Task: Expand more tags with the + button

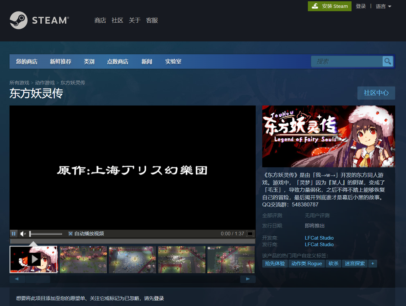Action: pyautogui.click(x=373, y=263)
